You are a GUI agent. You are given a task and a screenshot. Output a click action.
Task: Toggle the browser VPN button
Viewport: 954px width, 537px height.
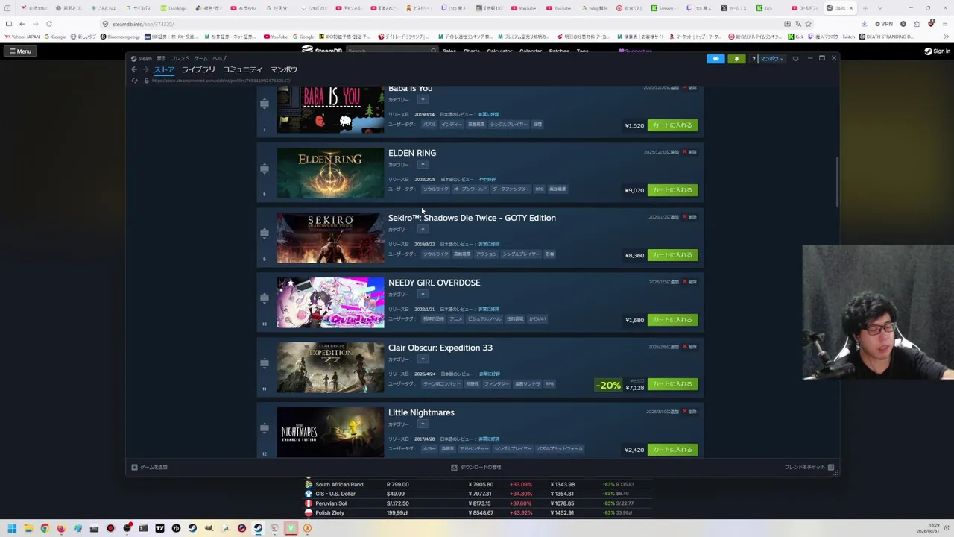(882, 24)
